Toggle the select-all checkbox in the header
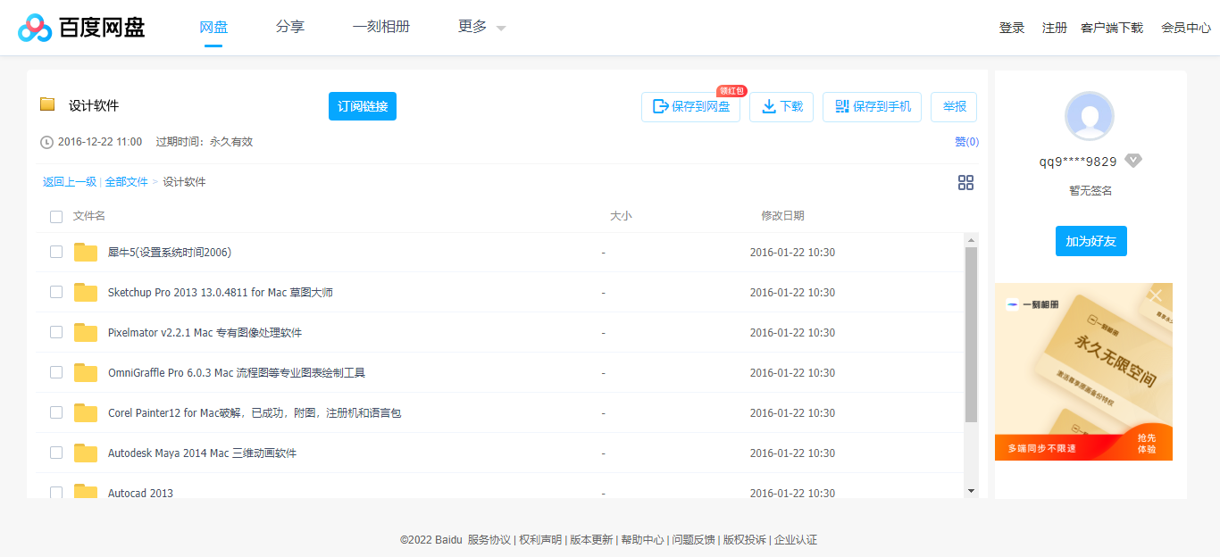Viewport: 1220px width, 557px height. tap(56, 216)
